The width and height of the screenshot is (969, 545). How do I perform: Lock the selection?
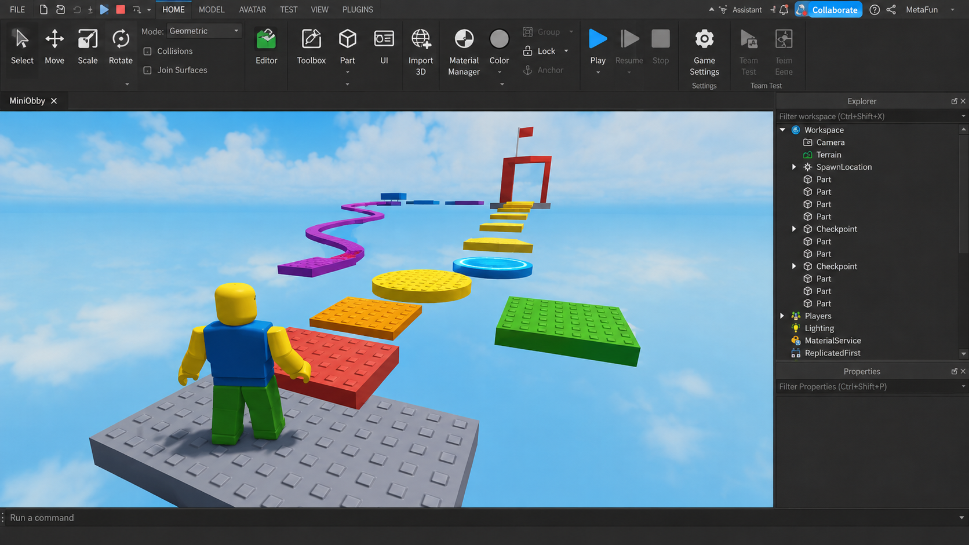click(x=540, y=51)
